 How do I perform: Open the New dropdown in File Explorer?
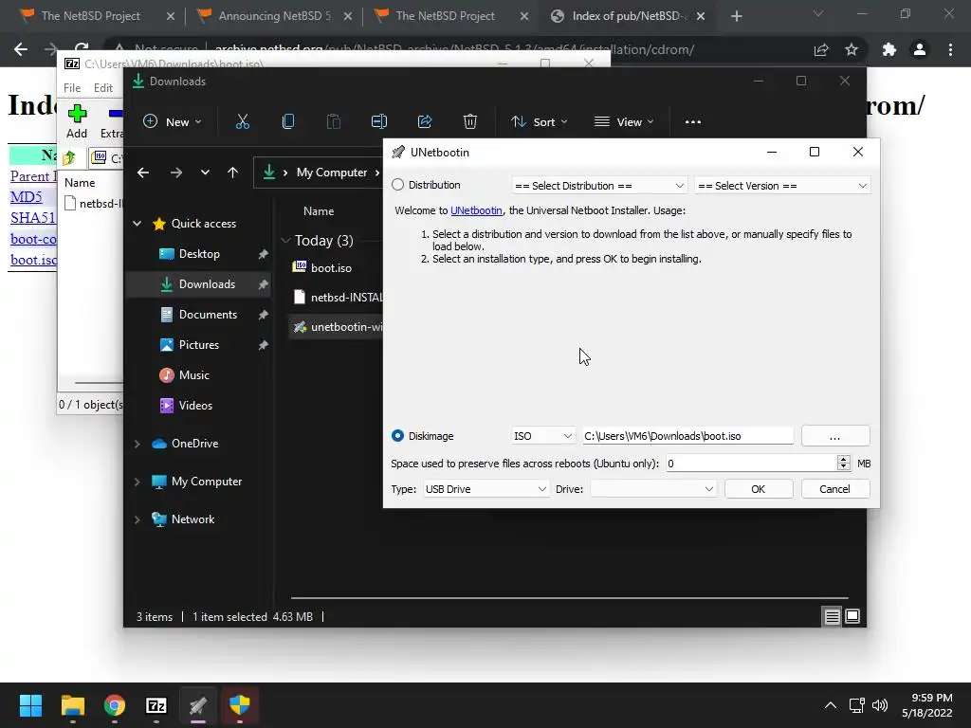173,122
